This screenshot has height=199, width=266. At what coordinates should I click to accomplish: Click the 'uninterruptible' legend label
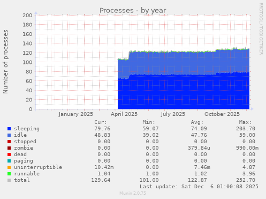[x=38, y=167]
